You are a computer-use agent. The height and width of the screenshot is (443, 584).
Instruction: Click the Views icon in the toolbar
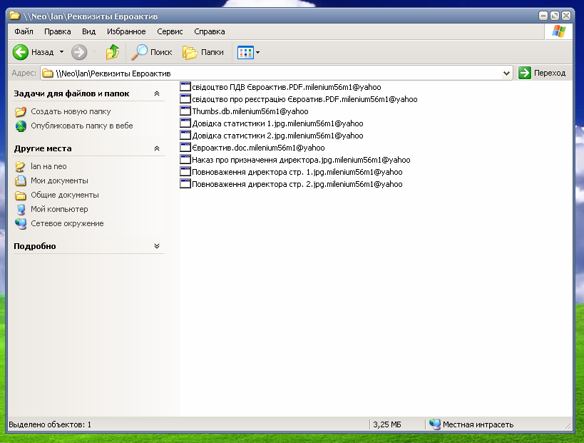click(x=245, y=52)
